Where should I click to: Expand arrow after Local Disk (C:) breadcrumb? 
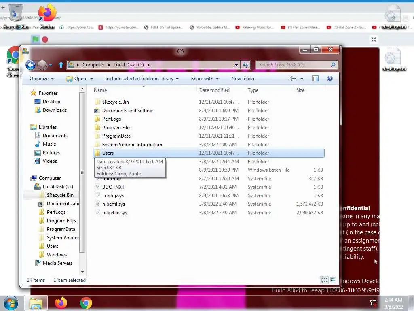(x=149, y=65)
